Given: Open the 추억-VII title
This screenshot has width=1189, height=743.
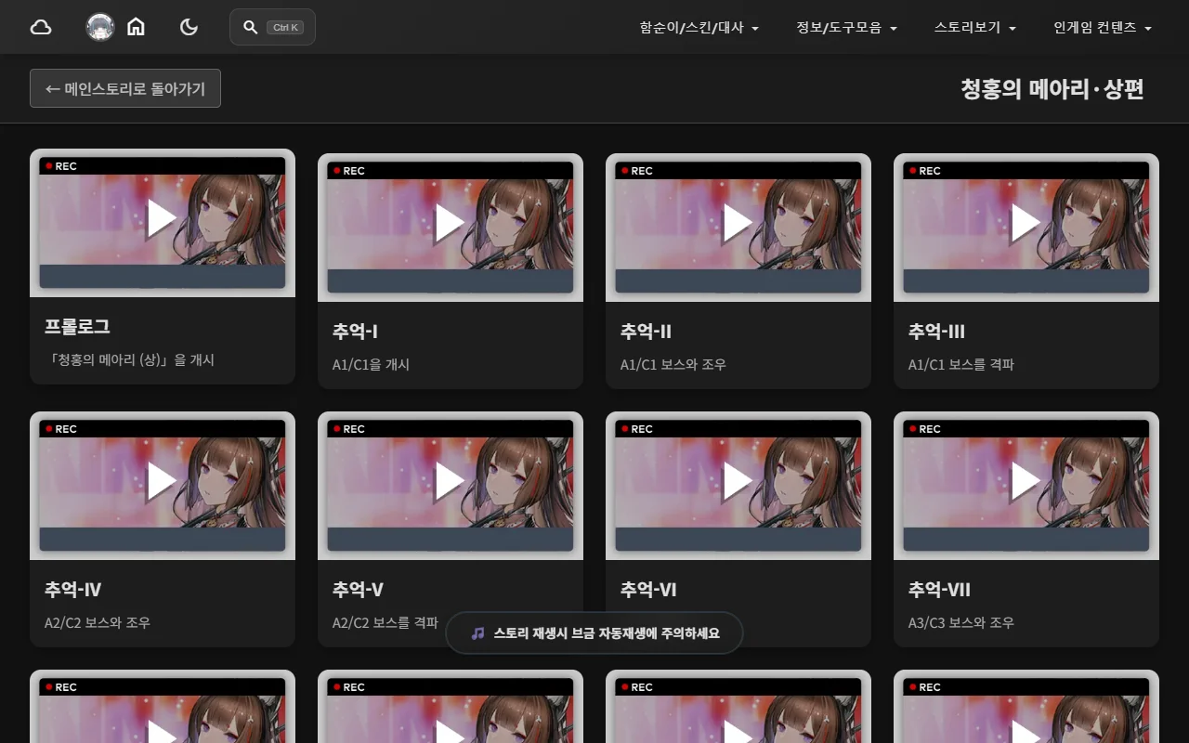Looking at the screenshot, I should (939, 590).
